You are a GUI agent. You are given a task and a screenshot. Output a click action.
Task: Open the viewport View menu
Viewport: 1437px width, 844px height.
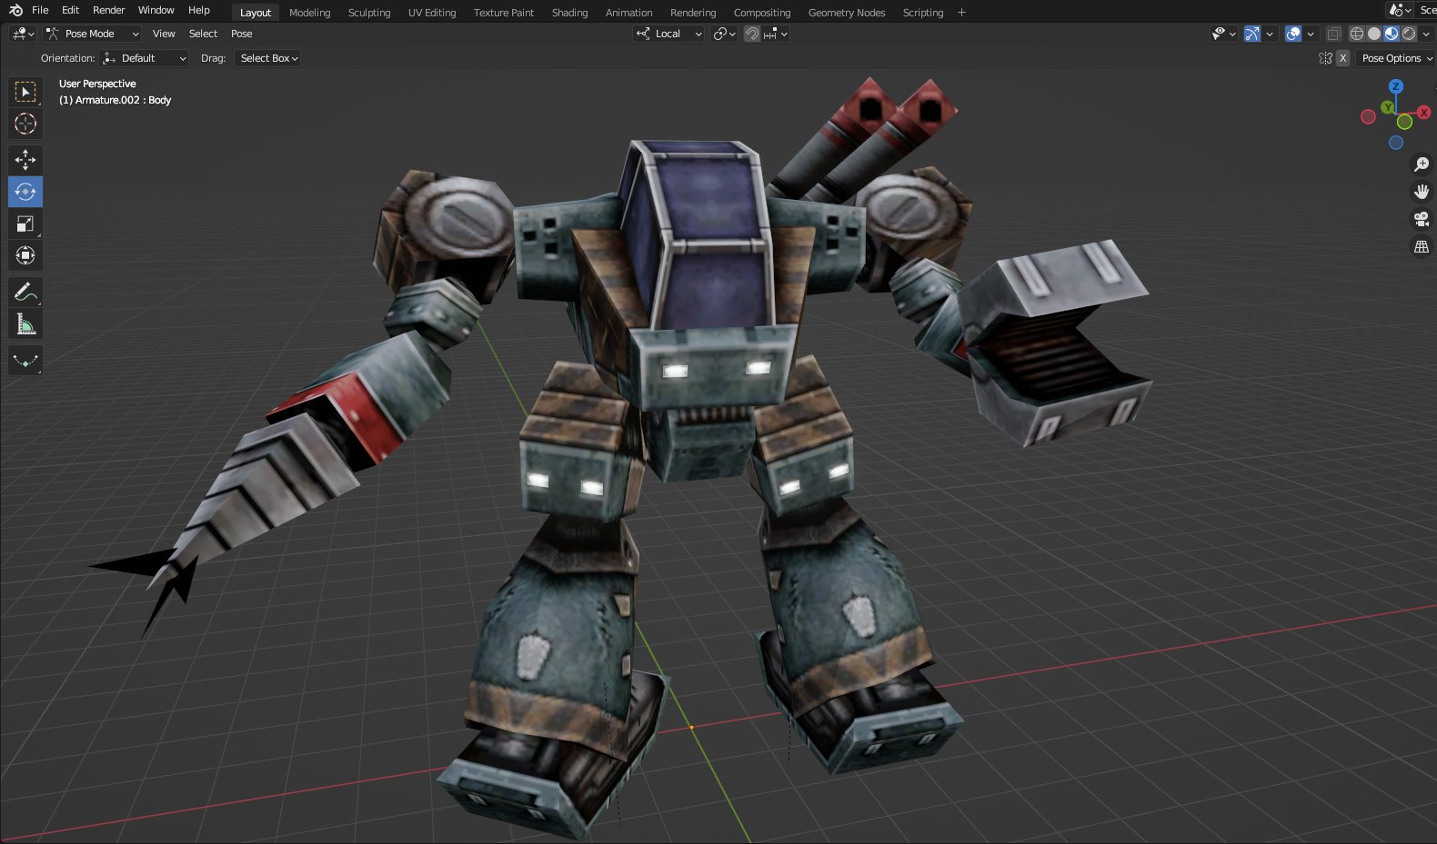pos(164,34)
